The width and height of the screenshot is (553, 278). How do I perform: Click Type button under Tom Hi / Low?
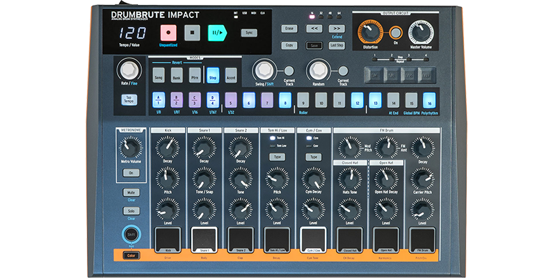278,157
